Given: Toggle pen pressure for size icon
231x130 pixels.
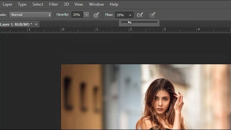Looking at the screenshot, I should (x=152, y=15).
